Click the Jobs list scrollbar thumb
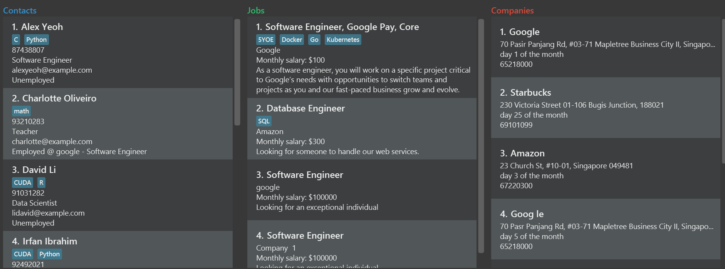This screenshot has height=269, width=725. pyautogui.click(x=481, y=136)
